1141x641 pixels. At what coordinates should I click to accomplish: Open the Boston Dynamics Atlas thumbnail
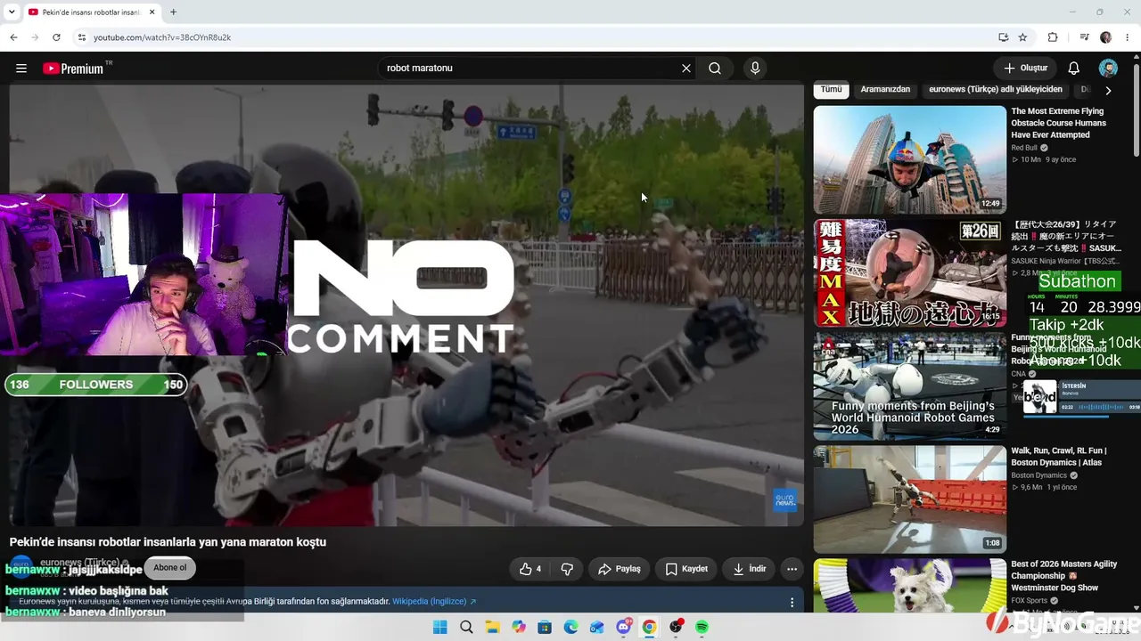(909, 499)
